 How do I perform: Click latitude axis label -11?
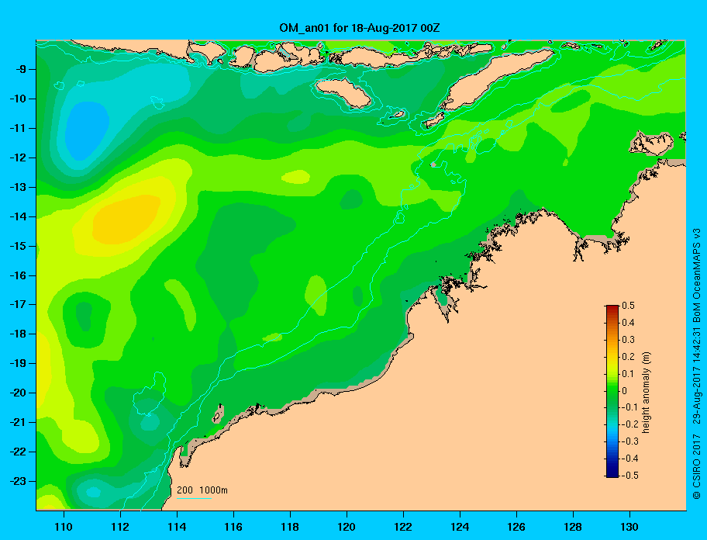[x=17, y=128]
